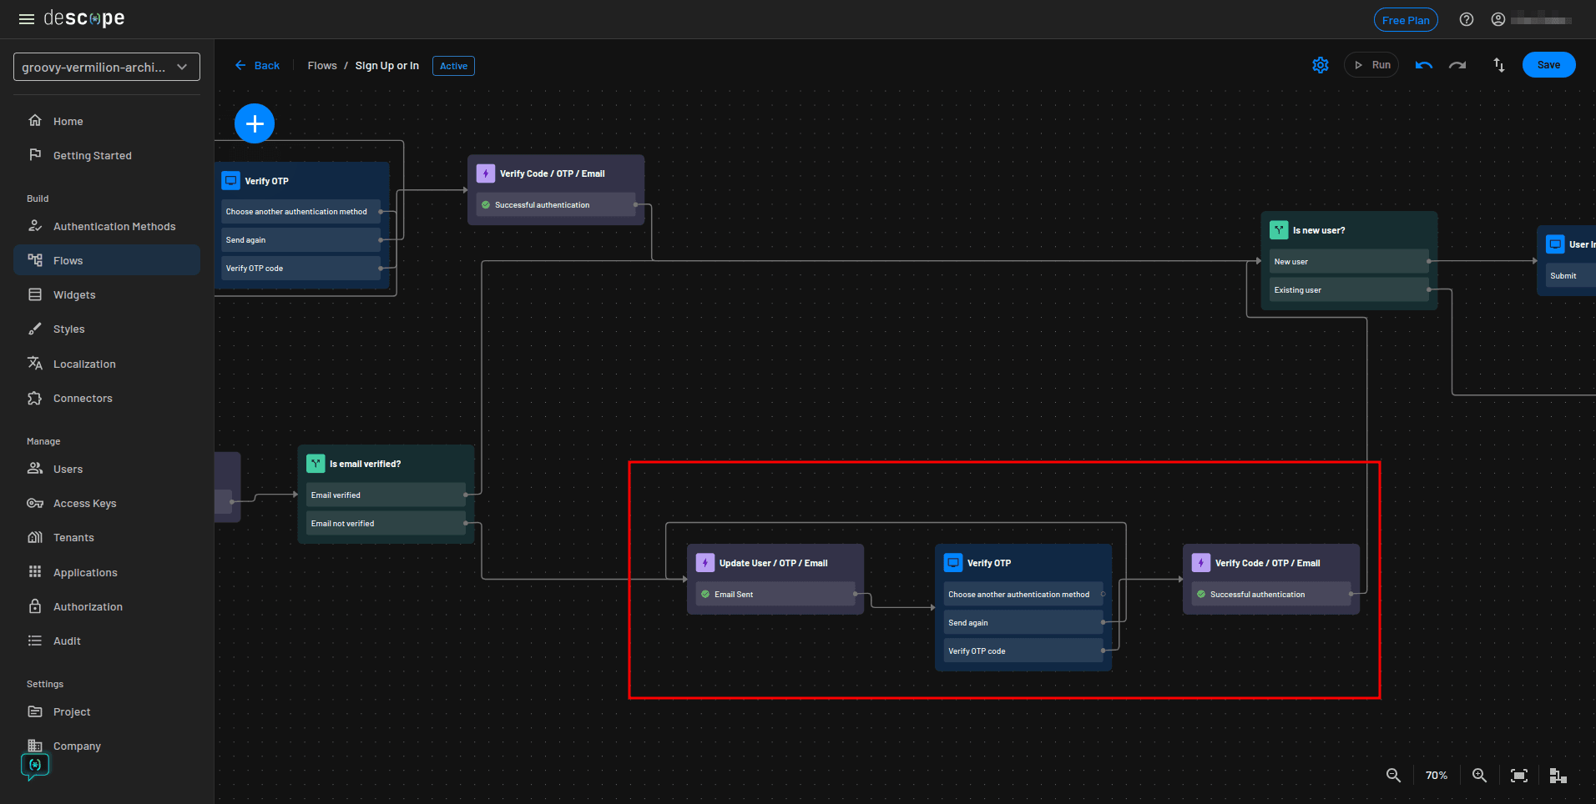
Task: Open the groovy-vermilion project dropdown
Action: [x=106, y=66]
